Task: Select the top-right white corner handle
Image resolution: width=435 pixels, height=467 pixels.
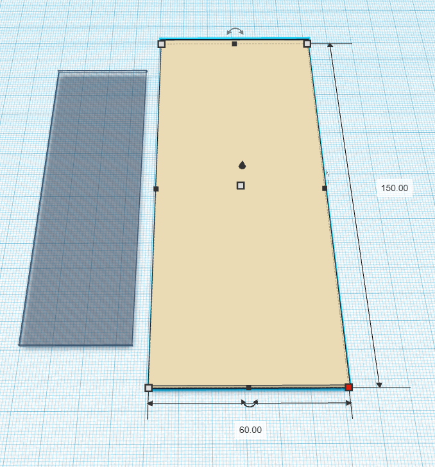Action: click(x=307, y=44)
